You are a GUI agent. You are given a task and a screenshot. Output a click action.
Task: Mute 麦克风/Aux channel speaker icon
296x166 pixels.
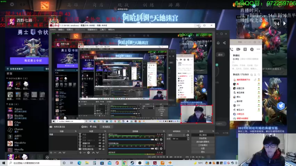[157, 140]
